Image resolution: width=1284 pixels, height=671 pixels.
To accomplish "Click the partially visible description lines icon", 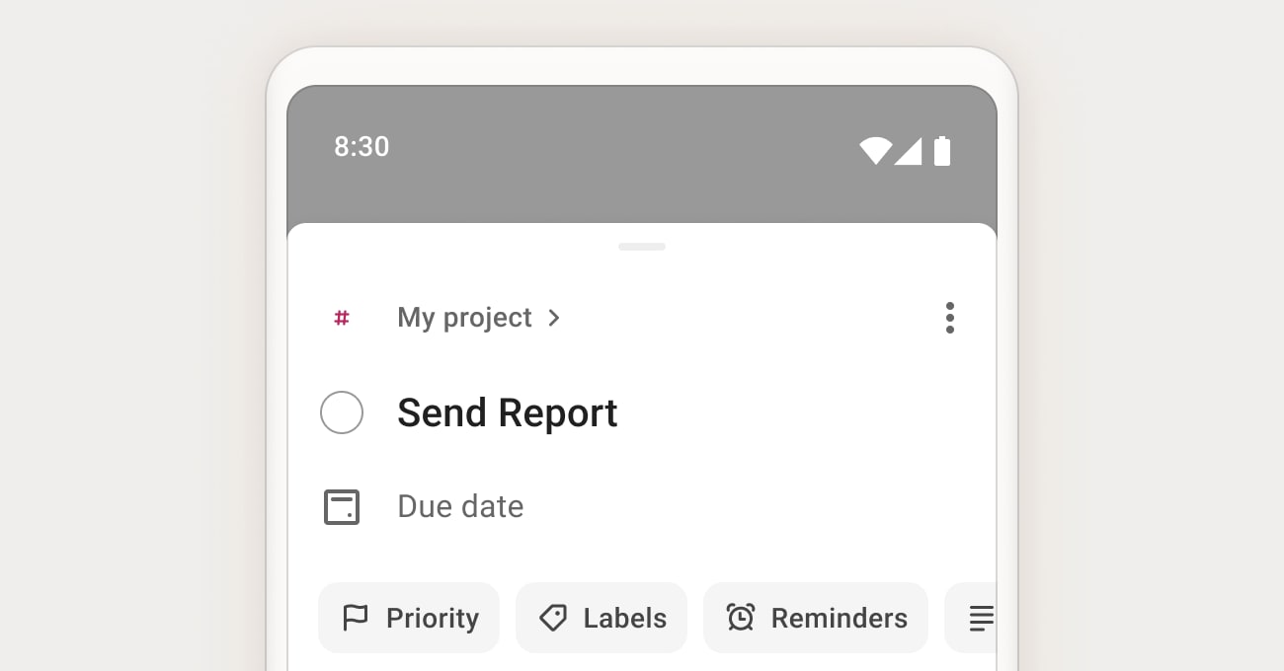I will pos(981,618).
